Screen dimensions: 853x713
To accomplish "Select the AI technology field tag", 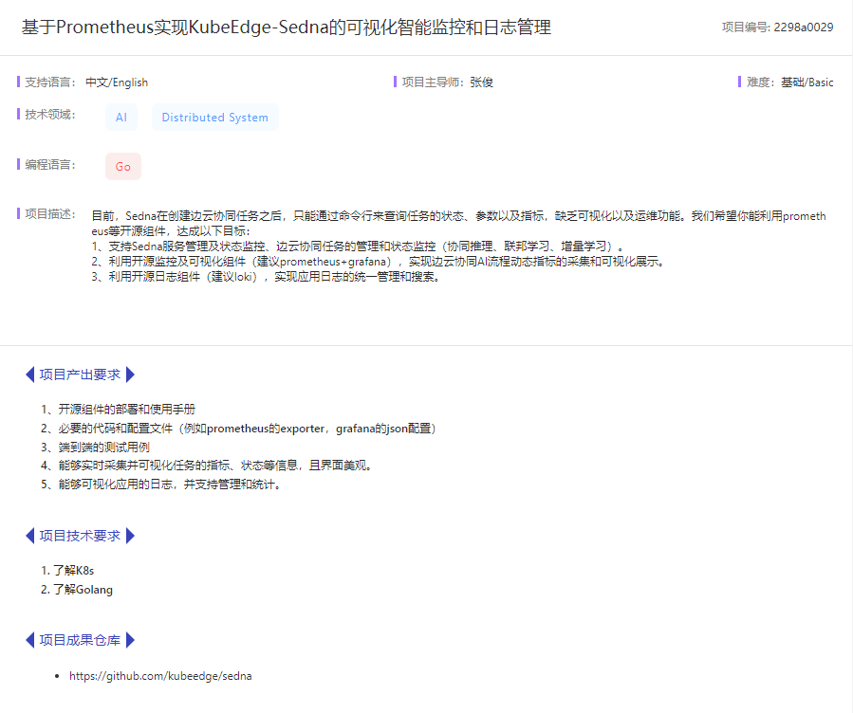I will coord(121,118).
